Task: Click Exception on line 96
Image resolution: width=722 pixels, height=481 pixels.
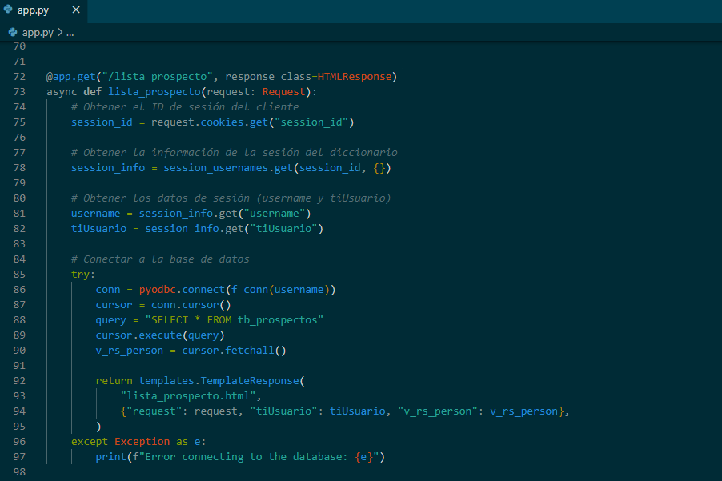Action: click(x=142, y=442)
